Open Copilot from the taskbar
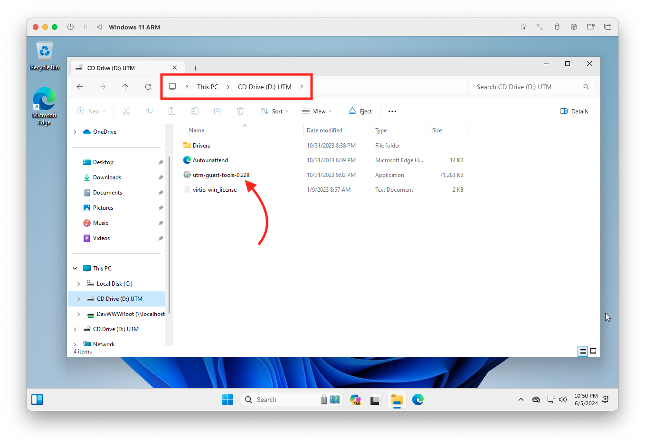 (x=355, y=400)
